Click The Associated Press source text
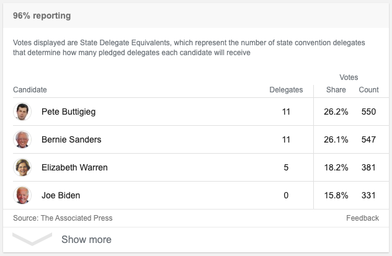 pos(76,218)
